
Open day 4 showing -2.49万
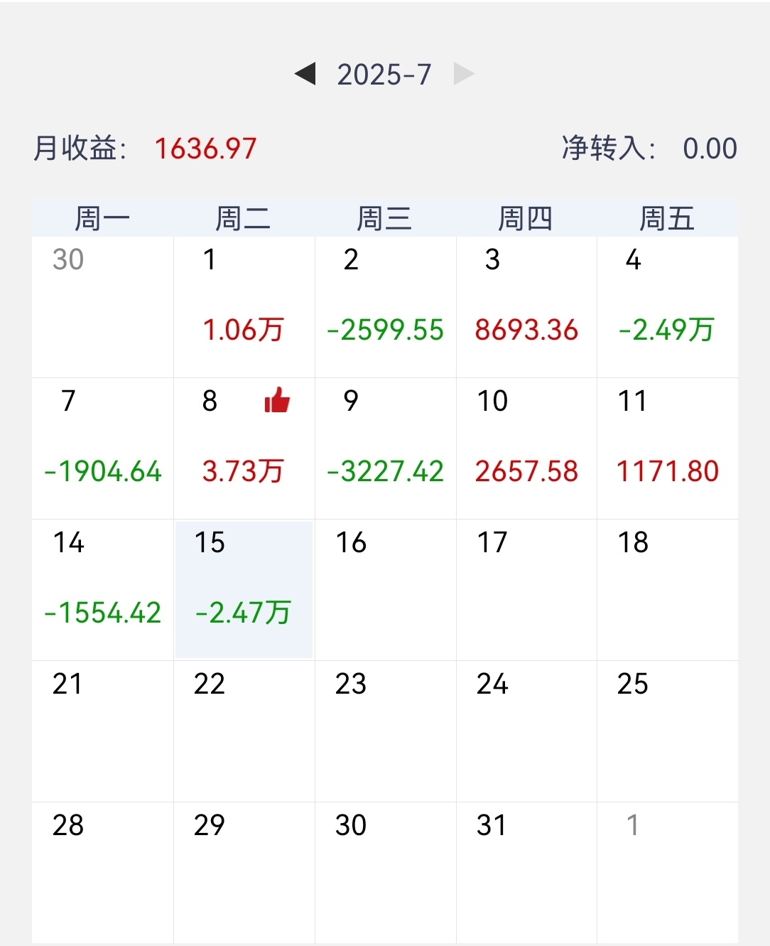click(668, 307)
